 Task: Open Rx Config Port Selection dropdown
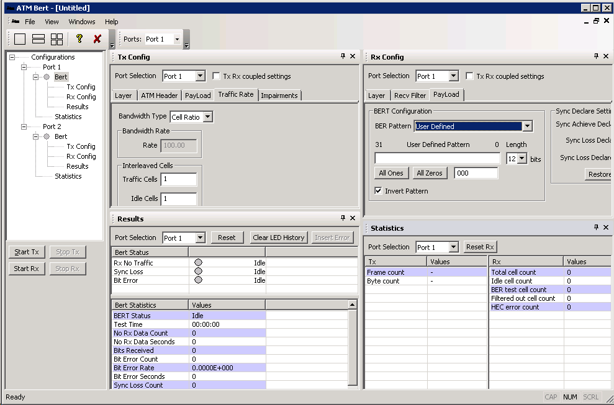pyautogui.click(x=453, y=76)
